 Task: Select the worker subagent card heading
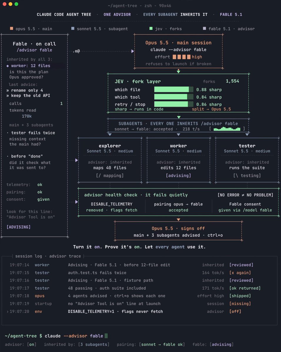point(178,146)
